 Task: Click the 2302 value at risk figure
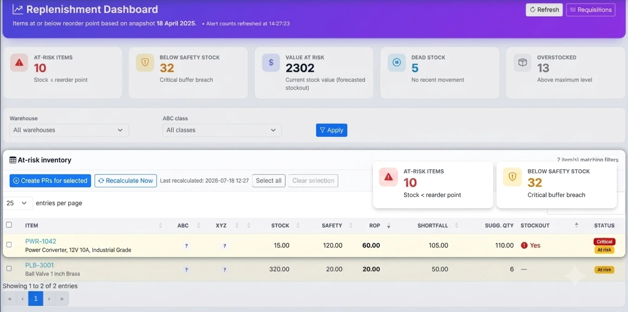pos(300,68)
